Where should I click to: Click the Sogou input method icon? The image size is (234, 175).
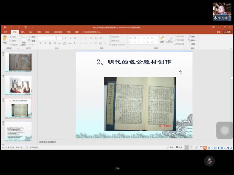(x=205, y=148)
